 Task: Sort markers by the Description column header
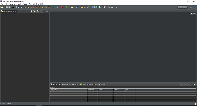[69, 90]
